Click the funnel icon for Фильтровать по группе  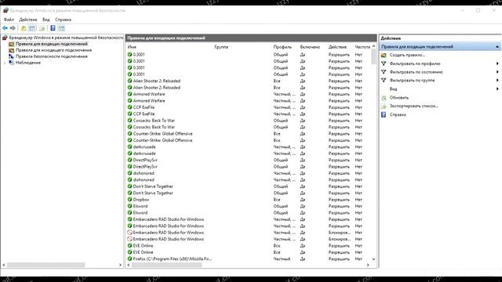pos(384,80)
